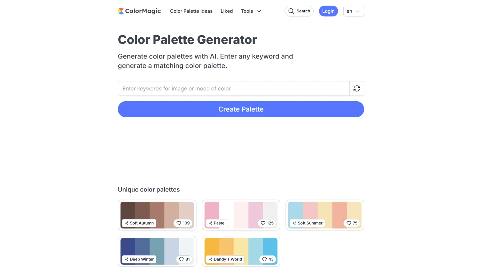
Task: Click the refresh icon beside the keyword field
Action: click(357, 88)
